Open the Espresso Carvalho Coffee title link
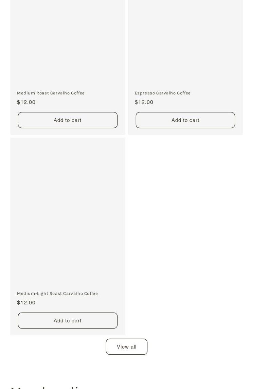 (163, 93)
